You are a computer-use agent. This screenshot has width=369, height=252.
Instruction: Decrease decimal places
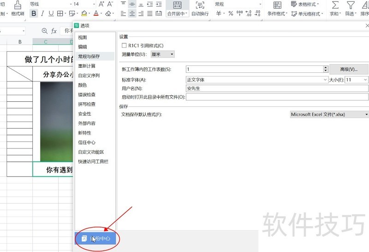point(257,13)
